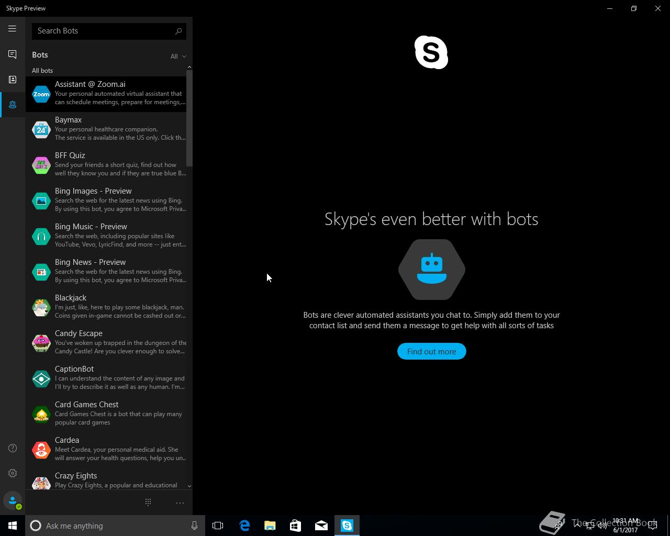
Task: Open the more options ellipsis
Action: [x=180, y=503]
